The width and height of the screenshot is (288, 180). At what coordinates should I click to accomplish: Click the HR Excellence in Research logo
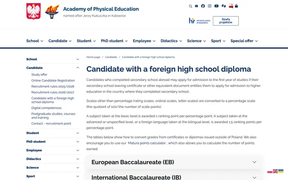pyautogui.click(x=200, y=21)
